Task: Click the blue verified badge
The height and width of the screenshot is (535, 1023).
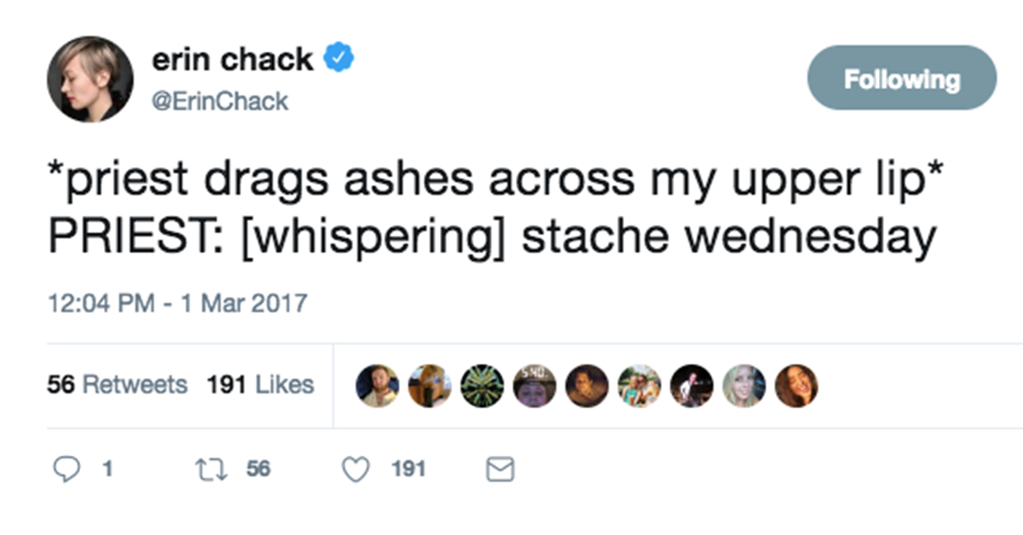Action: pyautogui.click(x=339, y=60)
